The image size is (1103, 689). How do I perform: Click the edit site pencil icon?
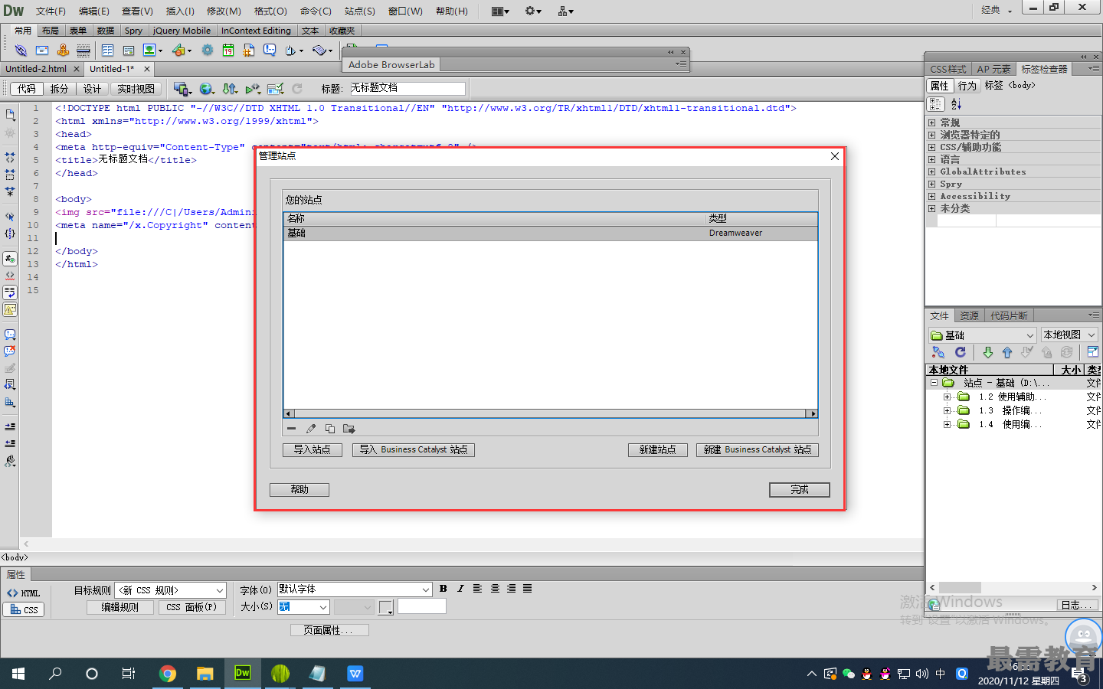tap(310, 429)
